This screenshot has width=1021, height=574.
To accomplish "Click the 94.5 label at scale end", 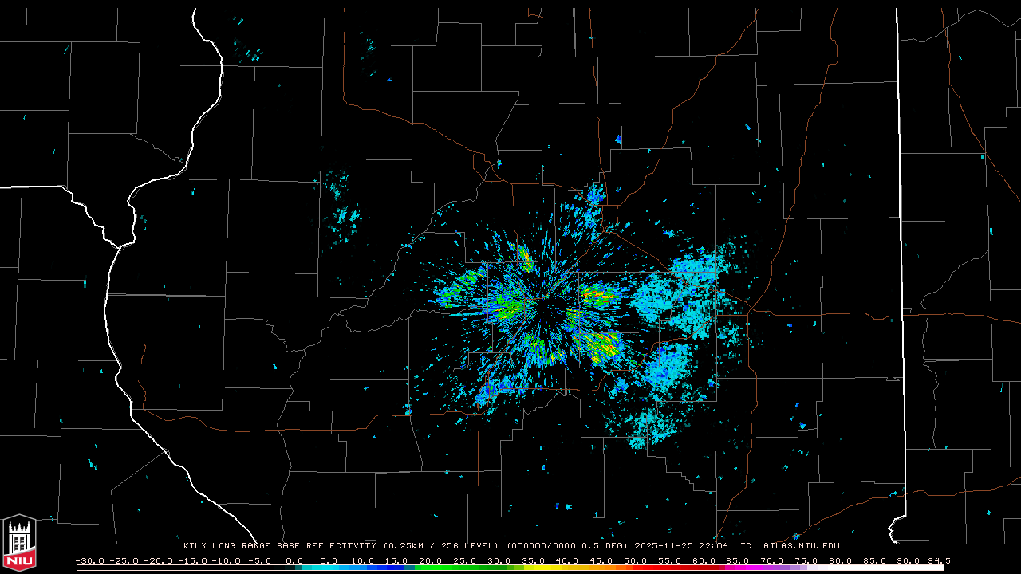I will coord(938,560).
